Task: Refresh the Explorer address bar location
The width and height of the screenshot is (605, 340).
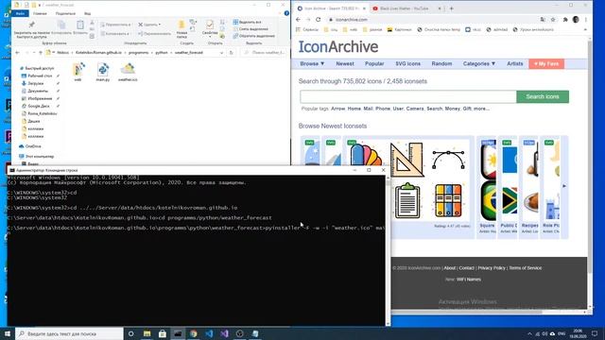Action: coord(231,53)
